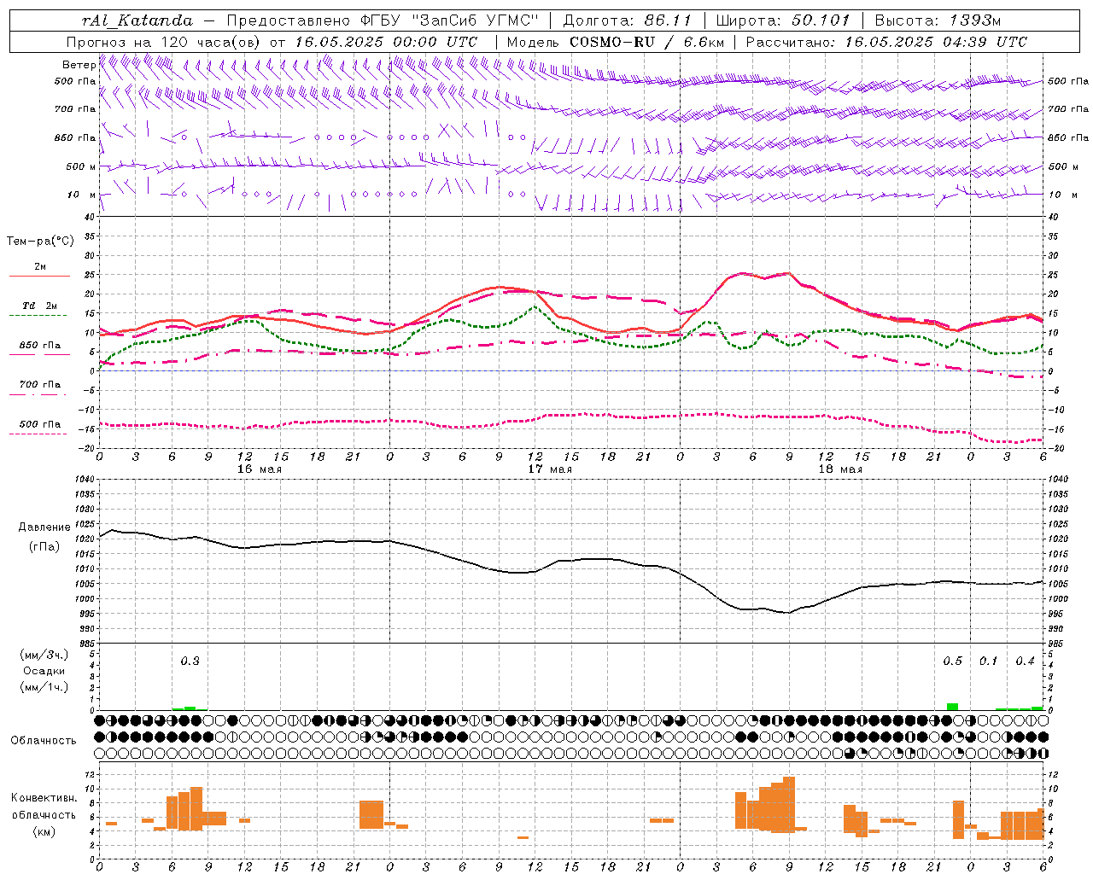Click the 0.4 precipitation amount value
This screenshot has width=1093, height=874.
point(1025,661)
